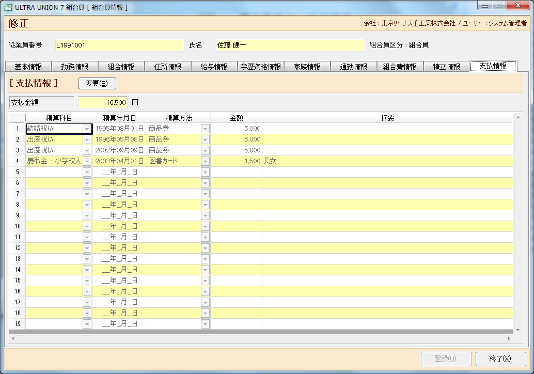Open row 3 精算科目 dropdown arrow

(87, 150)
